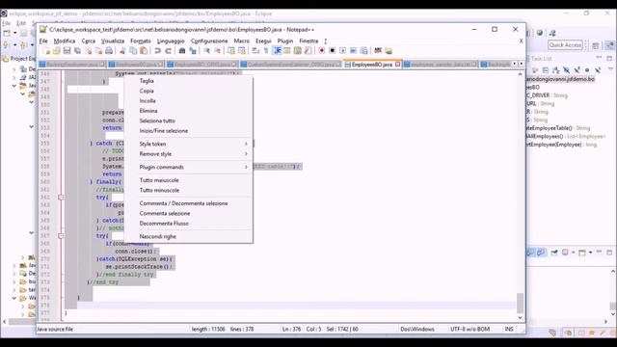The image size is (617, 347).
Task: Stop macro recording with black square icon
Action: 332,51
